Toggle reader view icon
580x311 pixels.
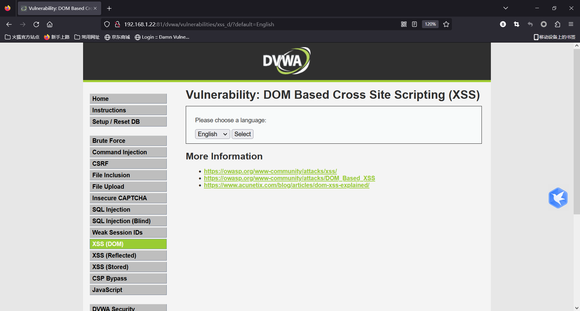[x=414, y=24]
